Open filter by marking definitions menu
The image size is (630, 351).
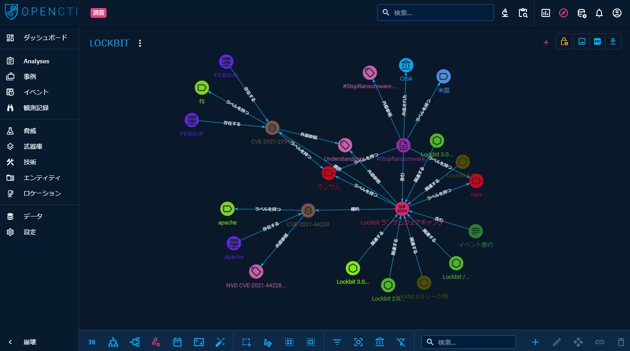[358, 342]
